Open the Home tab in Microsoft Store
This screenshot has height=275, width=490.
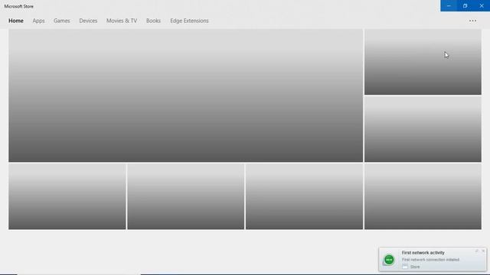[16, 21]
